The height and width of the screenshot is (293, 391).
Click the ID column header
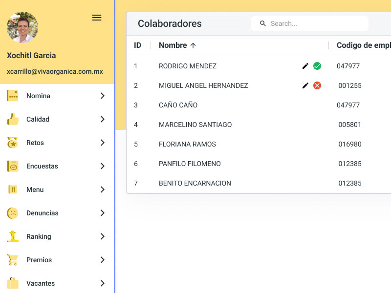138,45
